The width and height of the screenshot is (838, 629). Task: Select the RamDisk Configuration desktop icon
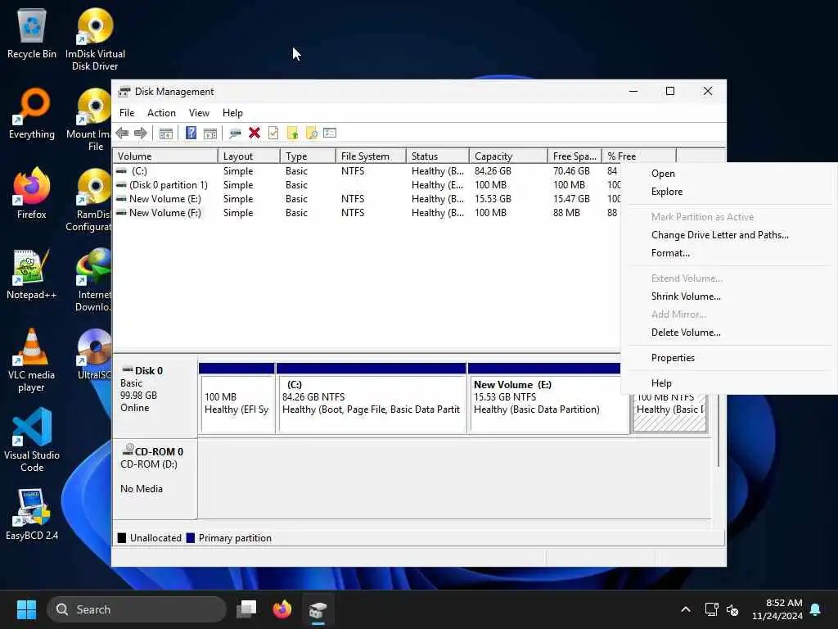[x=90, y=200]
